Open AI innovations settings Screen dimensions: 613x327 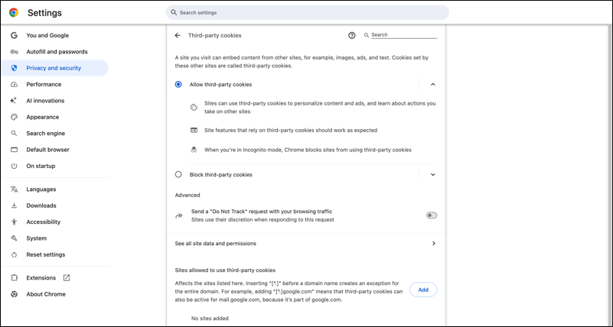[45, 101]
